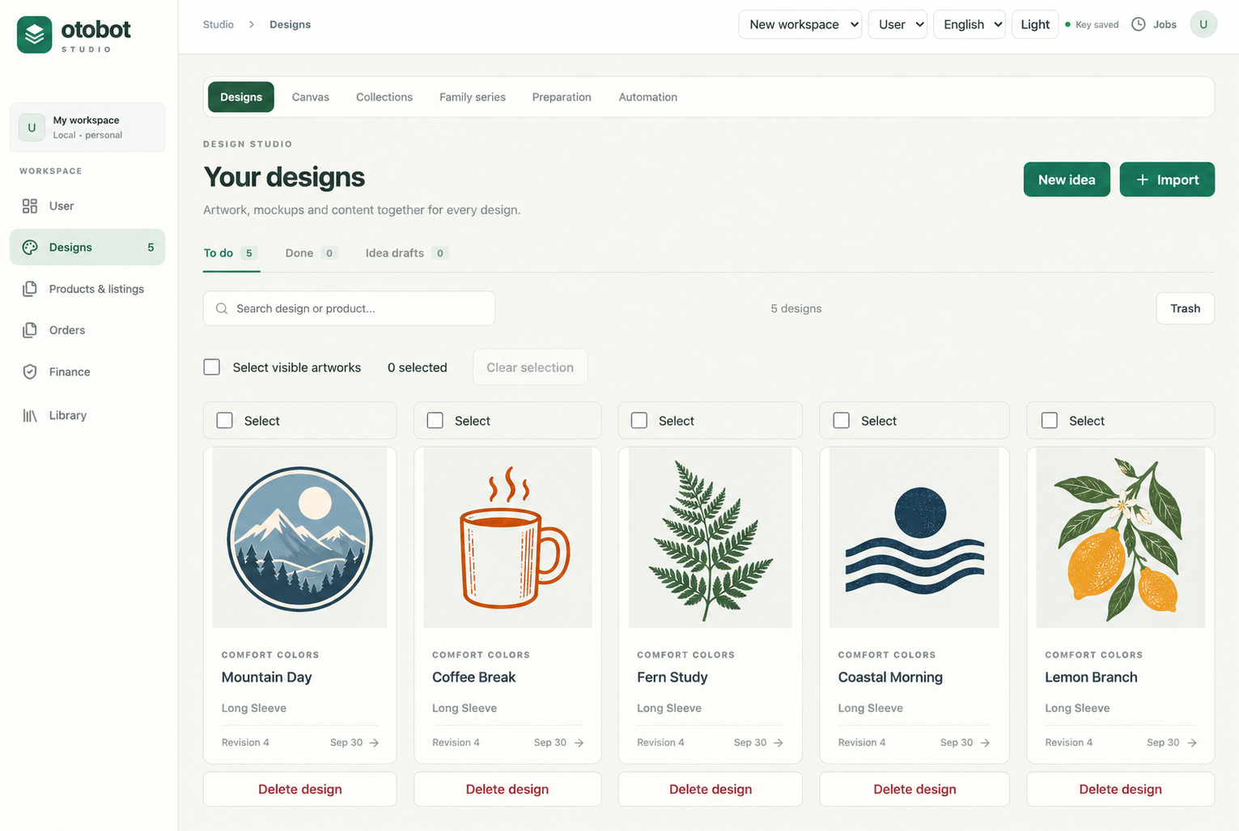The image size is (1239, 831).
Task: Click the Designs palette icon in sidebar
Action: click(30, 248)
